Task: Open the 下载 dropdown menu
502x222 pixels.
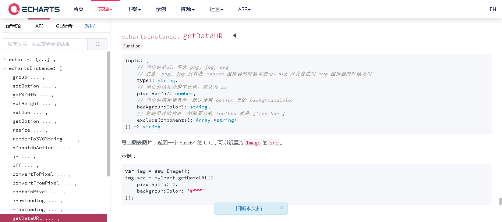Action: tap(134, 9)
